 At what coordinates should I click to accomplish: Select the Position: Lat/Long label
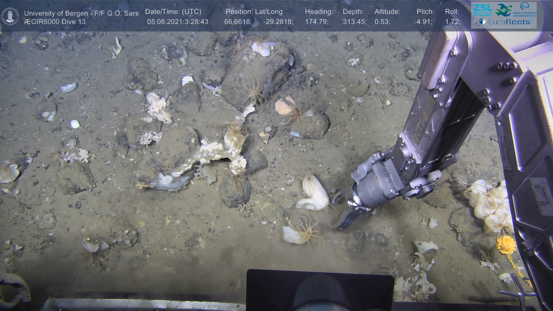[254, 12]
